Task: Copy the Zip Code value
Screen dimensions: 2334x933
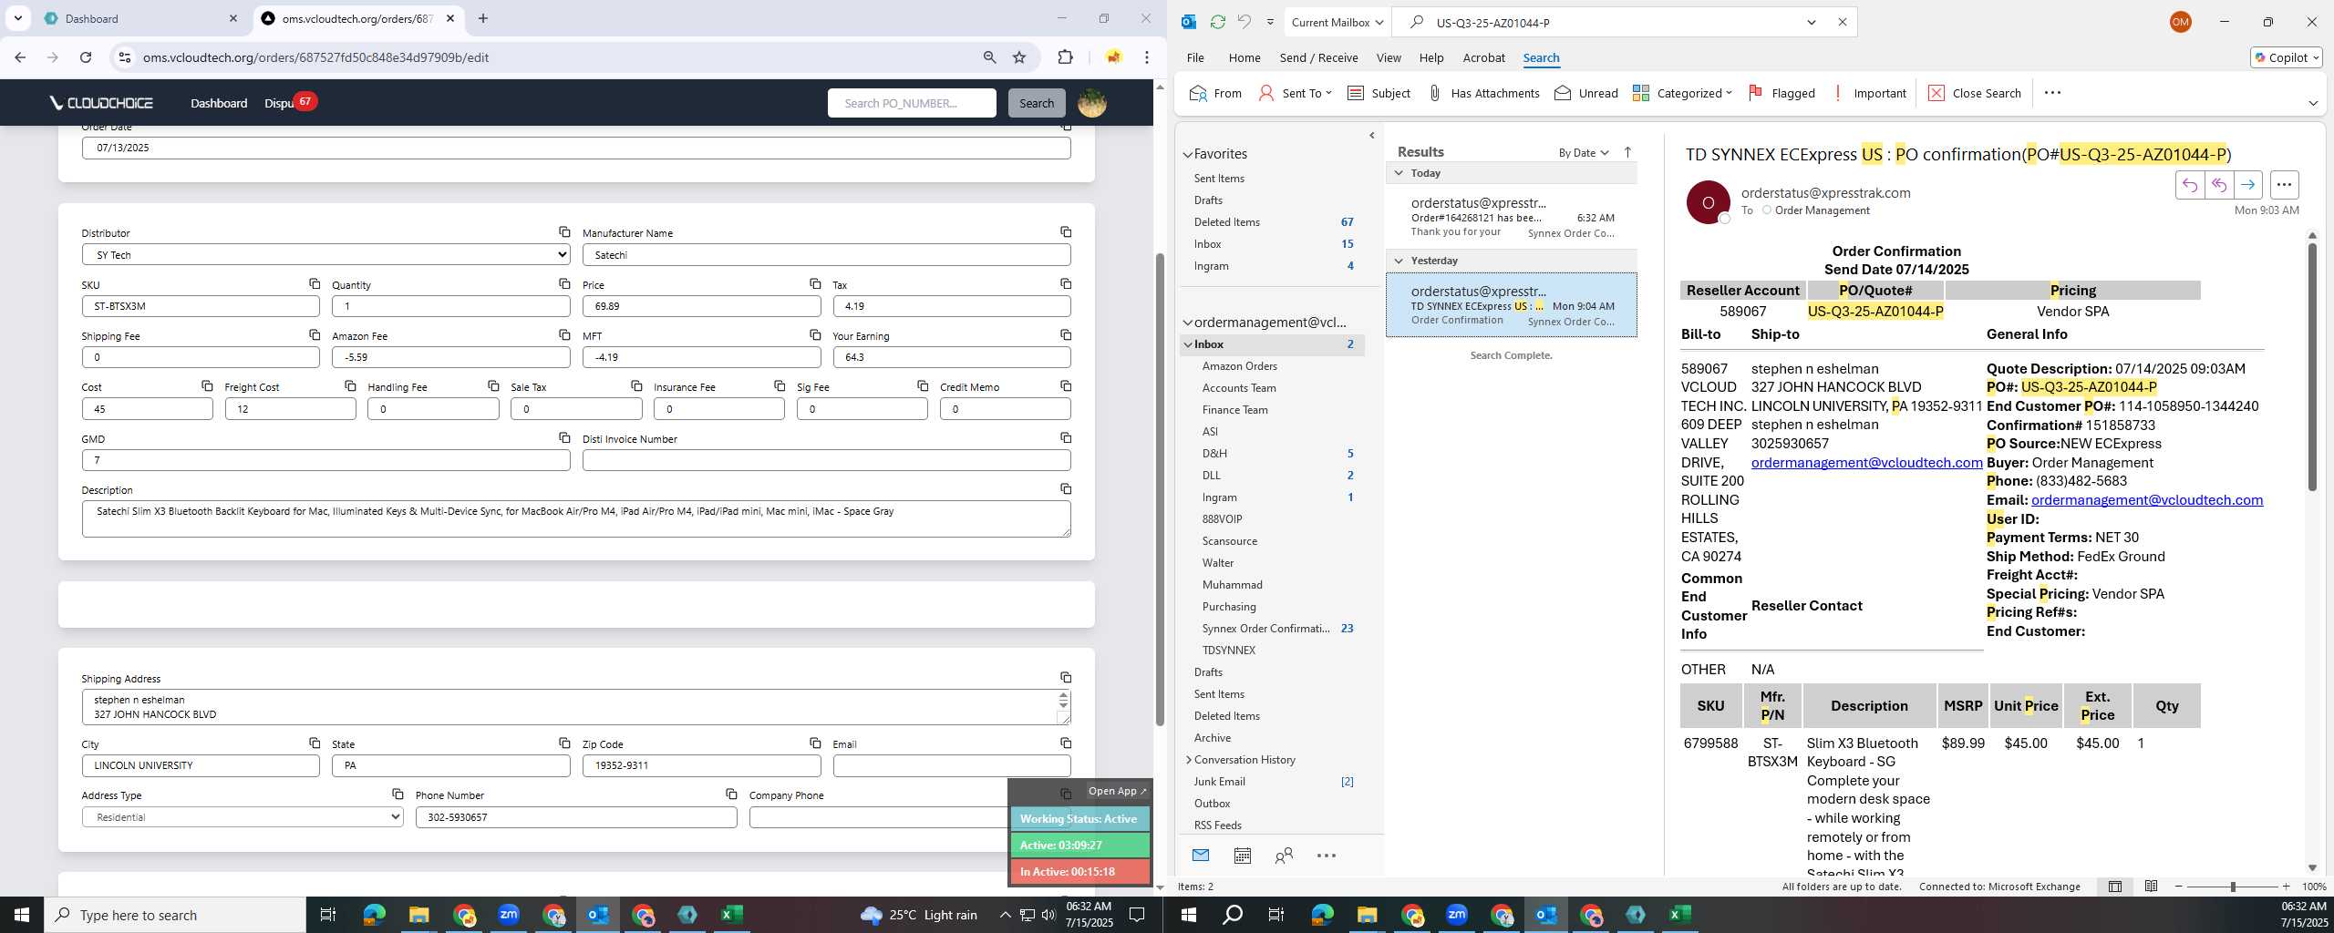Action: point(815,743)
